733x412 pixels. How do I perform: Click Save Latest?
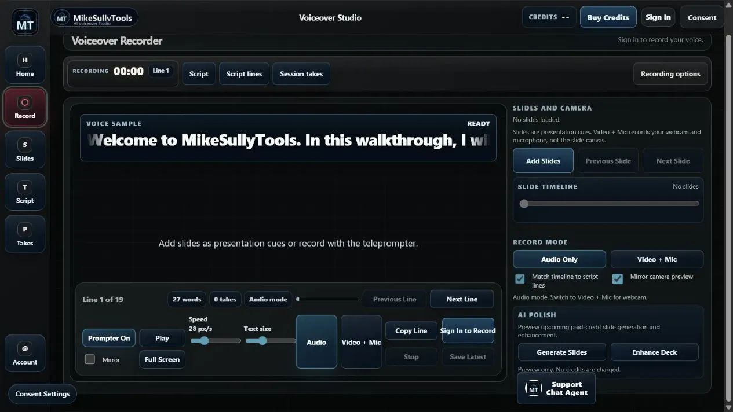point(468,357)
